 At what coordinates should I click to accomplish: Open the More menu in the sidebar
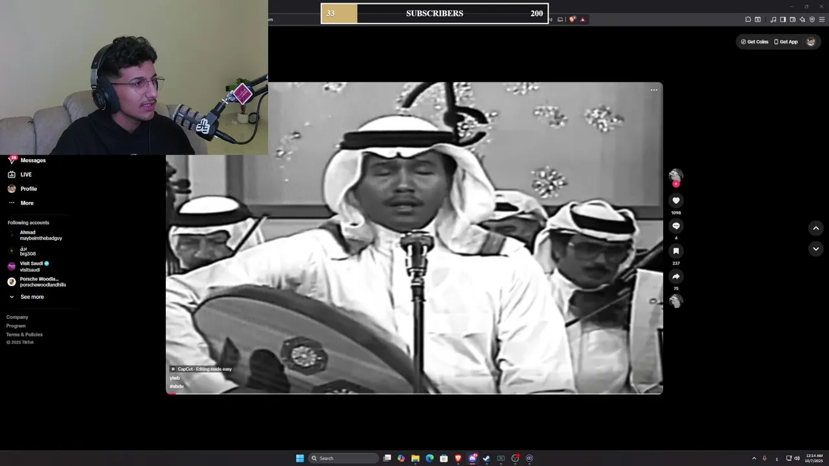[x=26, y=203]
